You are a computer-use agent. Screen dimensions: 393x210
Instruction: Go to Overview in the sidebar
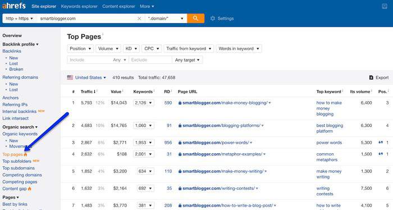click(12, 35)
